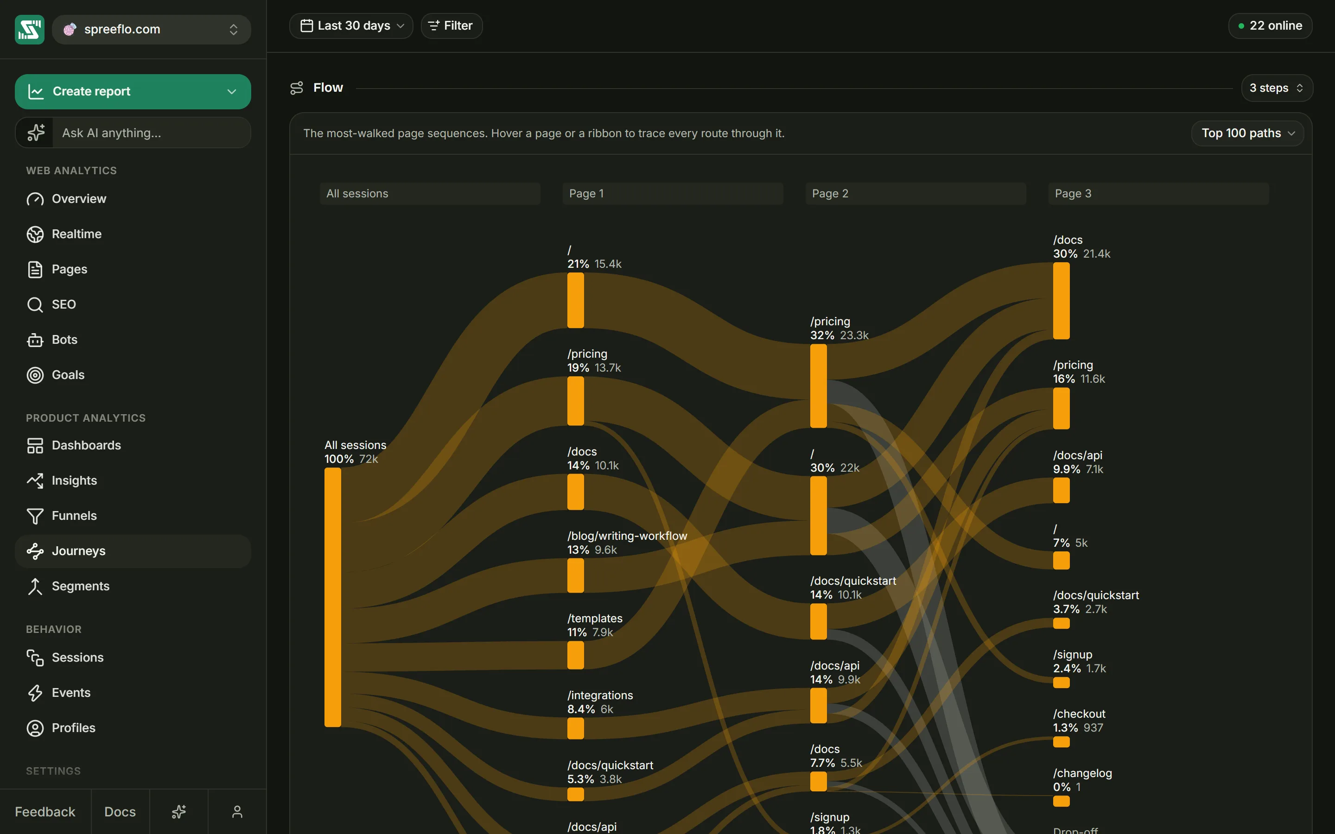Click the Funnels funnel icon

pyautogui.click(x=35, y=516)
